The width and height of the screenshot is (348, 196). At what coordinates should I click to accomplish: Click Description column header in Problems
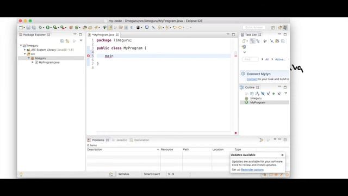pos(123,149)
